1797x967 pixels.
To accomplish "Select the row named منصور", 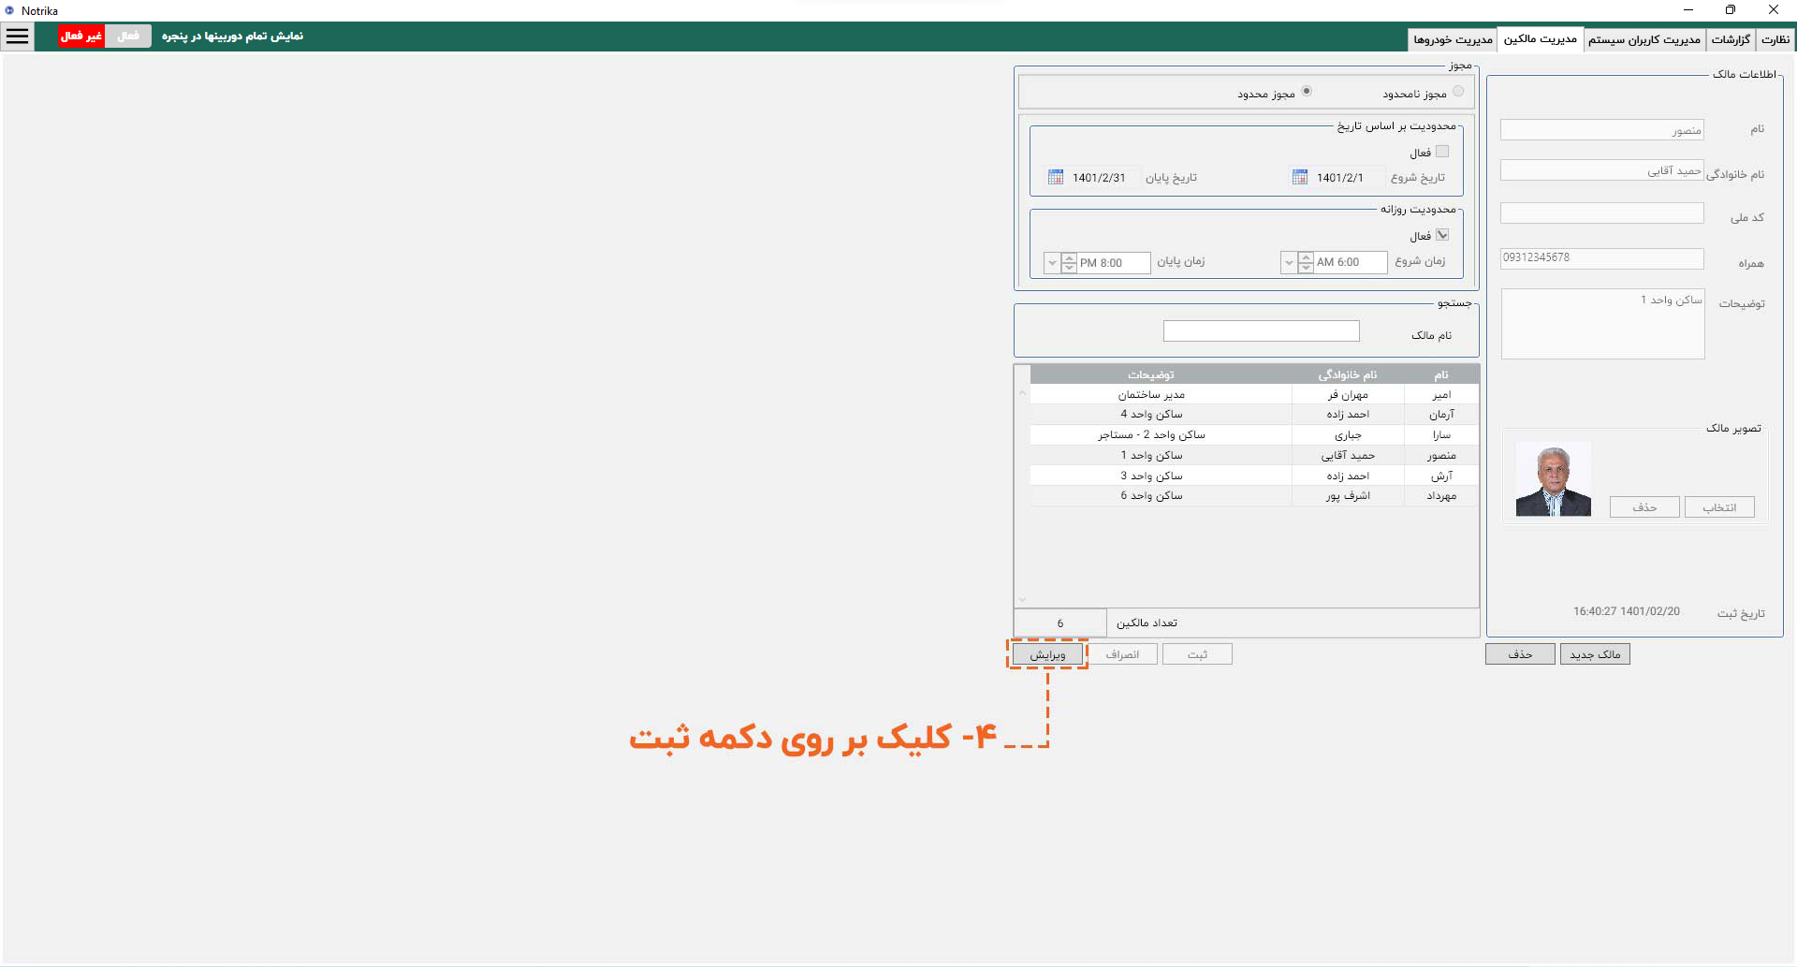I will [1254, 456].
